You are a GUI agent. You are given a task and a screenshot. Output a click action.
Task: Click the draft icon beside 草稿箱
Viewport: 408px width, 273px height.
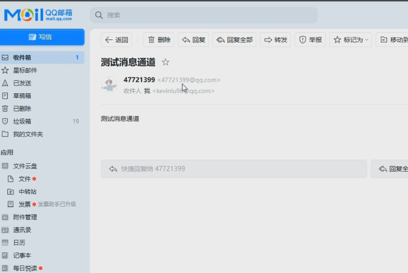[5, 96]
